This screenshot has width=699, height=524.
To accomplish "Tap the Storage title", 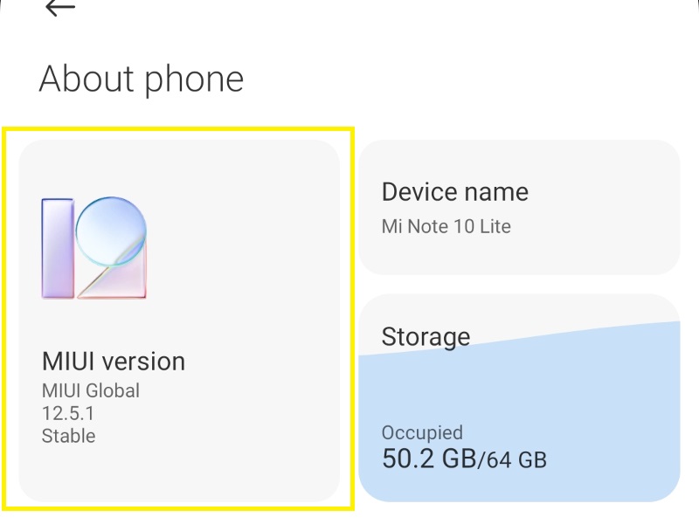I will point(426,337).
